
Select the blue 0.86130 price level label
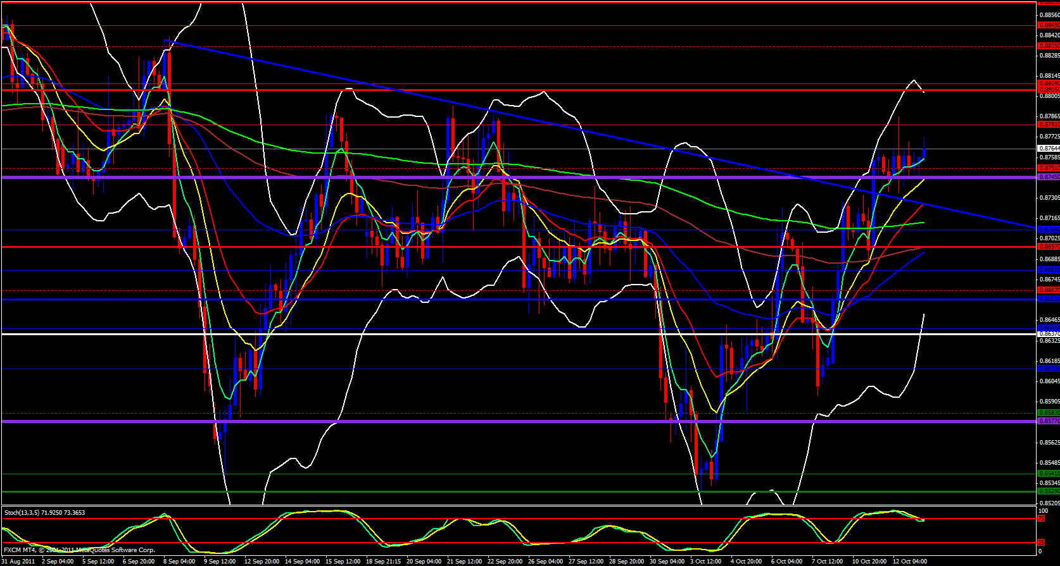click(1049, 368)
